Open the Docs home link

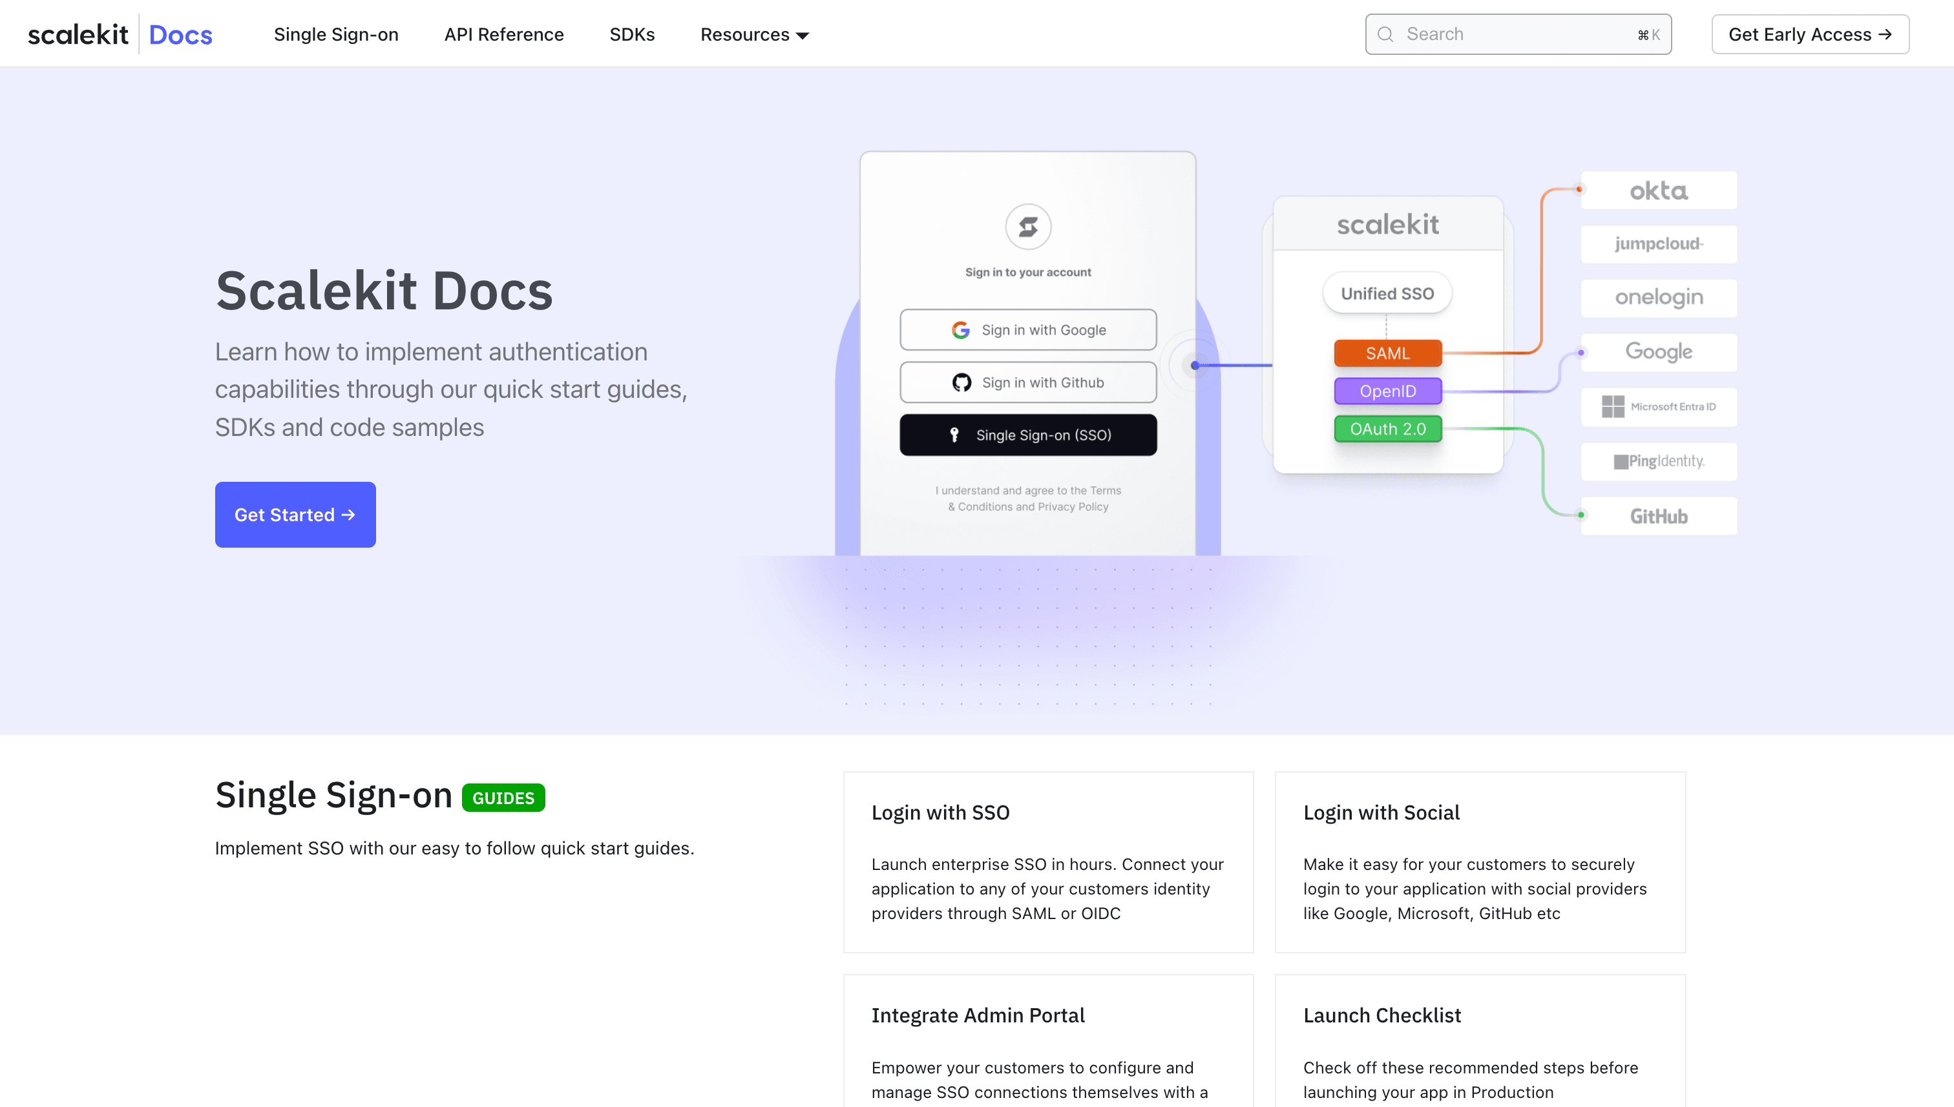[x=180, y=34]
